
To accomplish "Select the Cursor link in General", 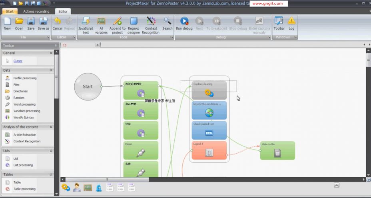I will point(18,61).
